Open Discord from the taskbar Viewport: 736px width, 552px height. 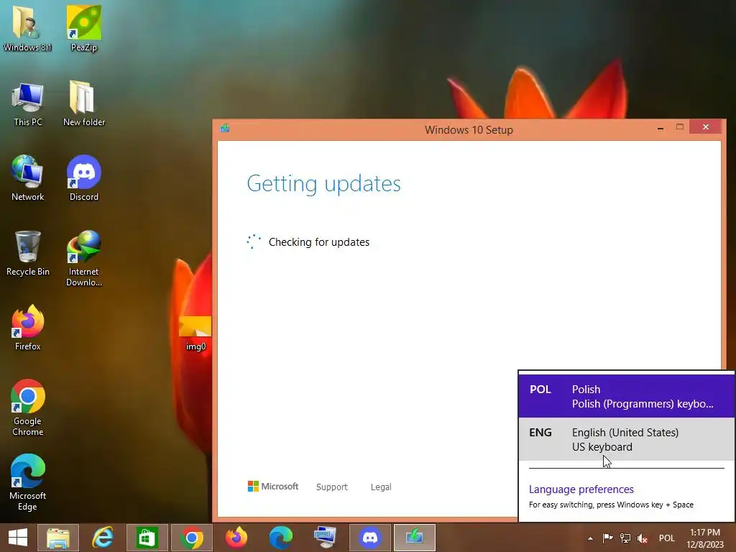point(370,538)
